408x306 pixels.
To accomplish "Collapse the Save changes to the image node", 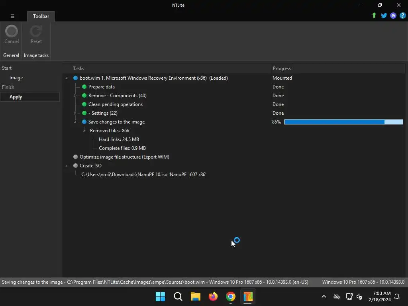I will (x=75, y=122).
